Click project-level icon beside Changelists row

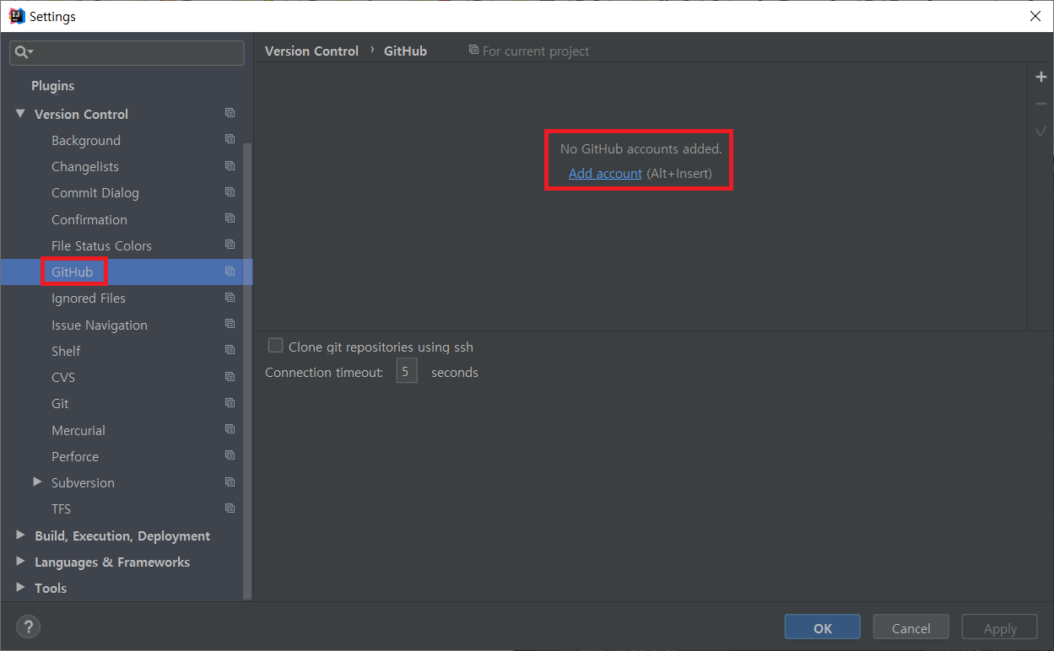pos(230,166)
